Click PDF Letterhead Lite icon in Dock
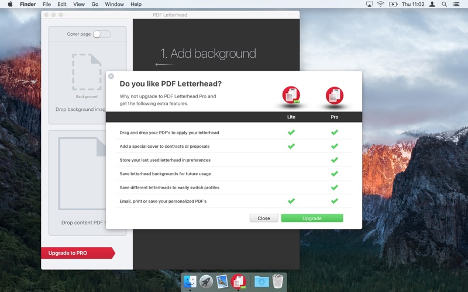468x292 pixels. pyautogui.click(x=238, y=281)
